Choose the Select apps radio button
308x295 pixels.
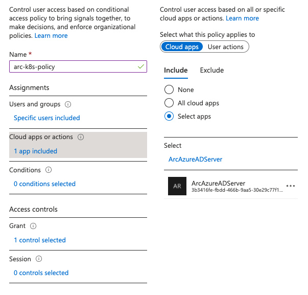pyautogui.click(x=169, y=116)
